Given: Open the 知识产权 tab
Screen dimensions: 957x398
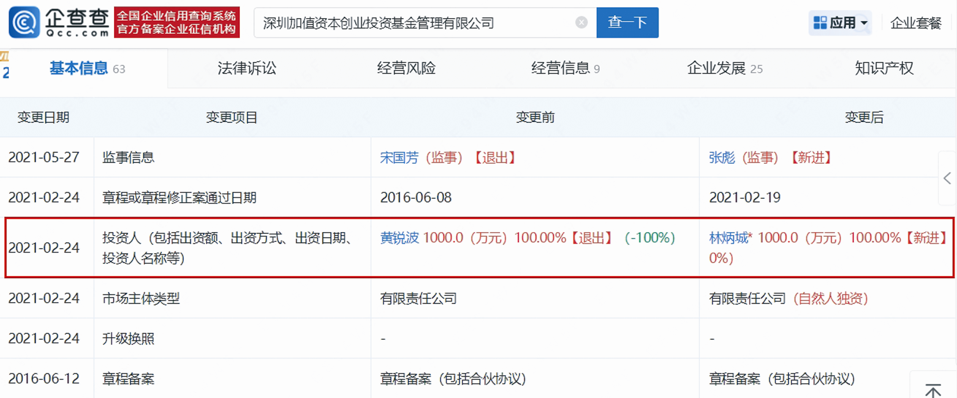Looking at the screenshot, I should (x=884, y=68).
